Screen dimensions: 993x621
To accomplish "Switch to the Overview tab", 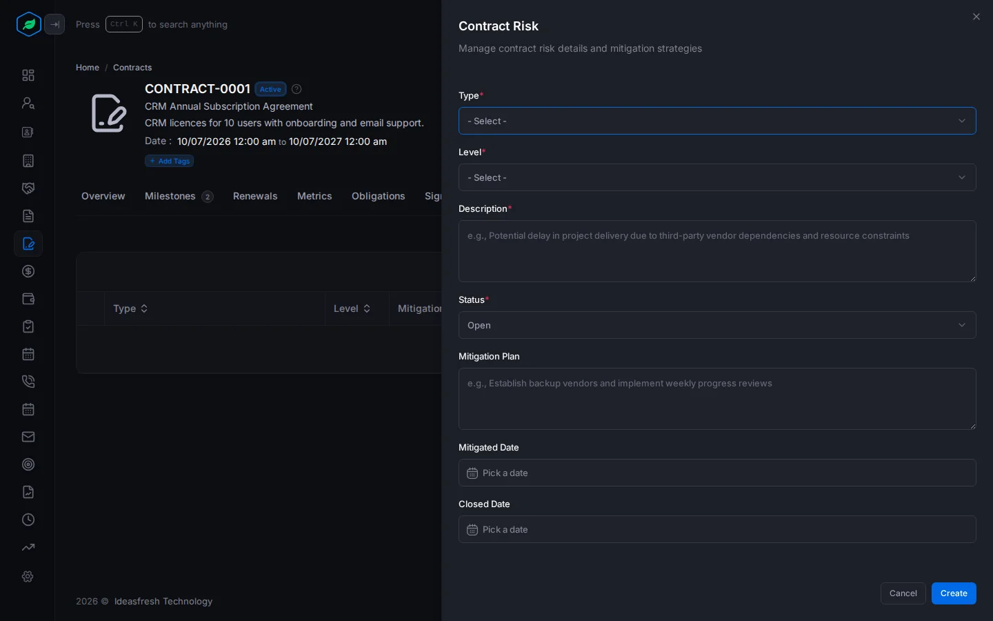I will tap(103, 196).
